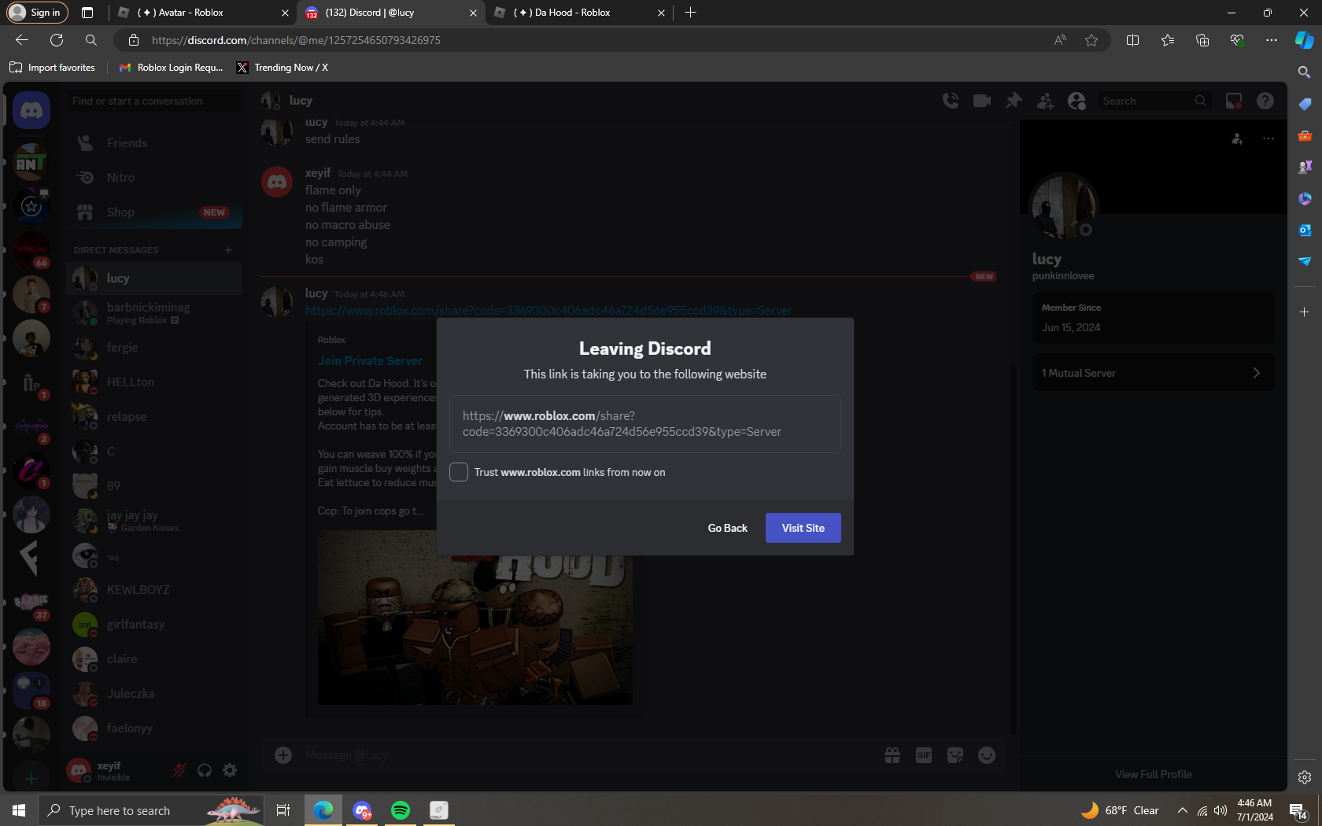Go back in browser
The width and height of the screenshot is (1322, 826).
pyautogui.click(x=22, y=40)
